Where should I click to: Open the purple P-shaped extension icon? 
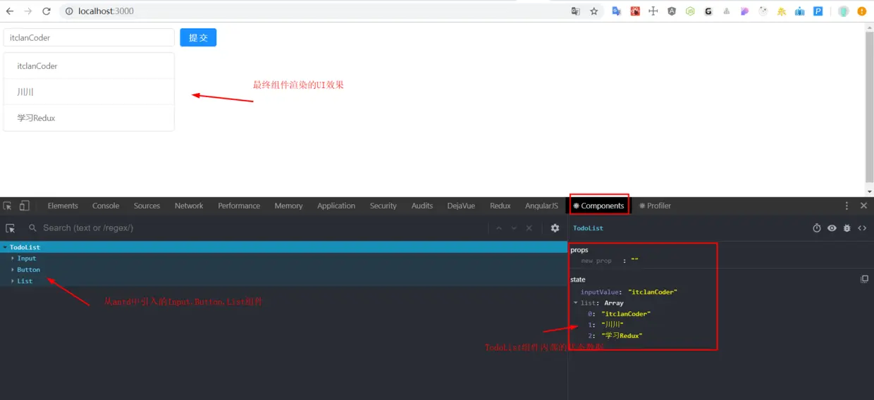[x=745, y=11]
